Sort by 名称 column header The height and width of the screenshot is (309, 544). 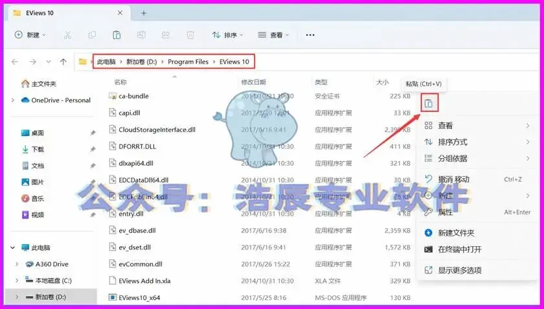(x=120, y=82)
